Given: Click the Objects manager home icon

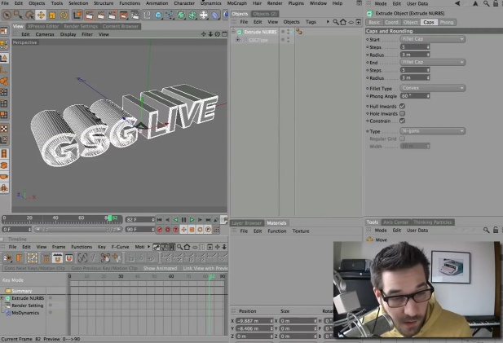Looking at the screenshot, I should pyautogui.click(x=343, y=22).
